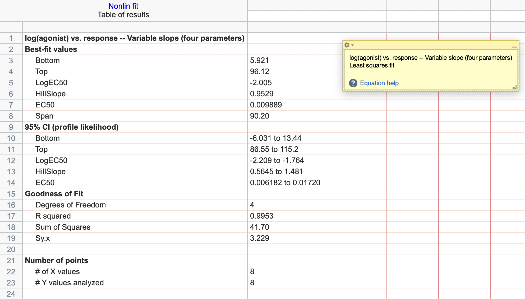The width and height of the screenshot is (525, 299).
Task: Click the Nonlin fit column title
Action: [x=123, y=6]
